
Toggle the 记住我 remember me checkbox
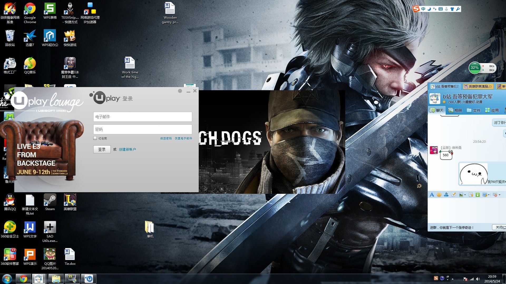coord(95,138)
